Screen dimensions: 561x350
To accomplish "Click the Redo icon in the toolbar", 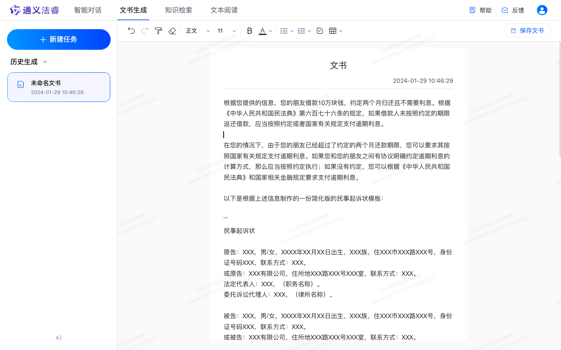I will point(145,30).
